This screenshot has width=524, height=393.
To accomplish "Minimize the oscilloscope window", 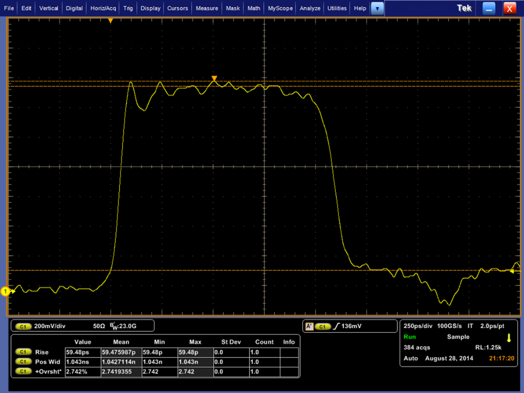I will pos(489,9).
